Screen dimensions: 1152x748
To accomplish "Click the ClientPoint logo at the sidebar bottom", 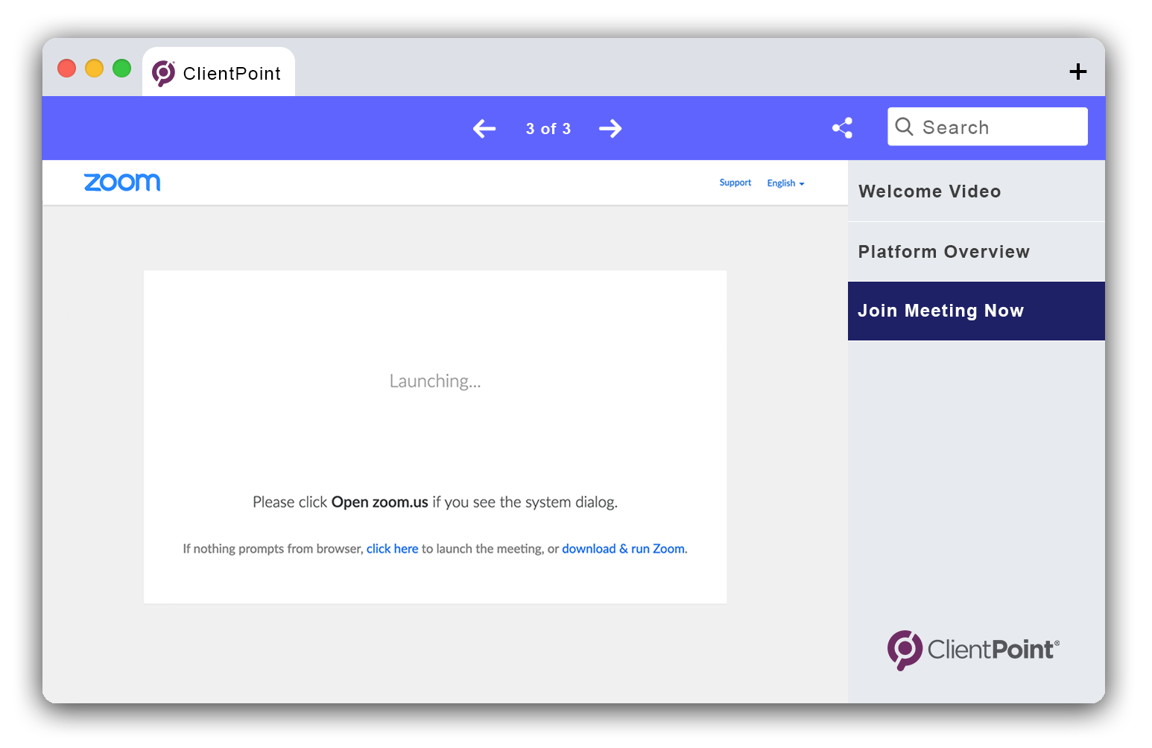I will [x=972, y=650].
